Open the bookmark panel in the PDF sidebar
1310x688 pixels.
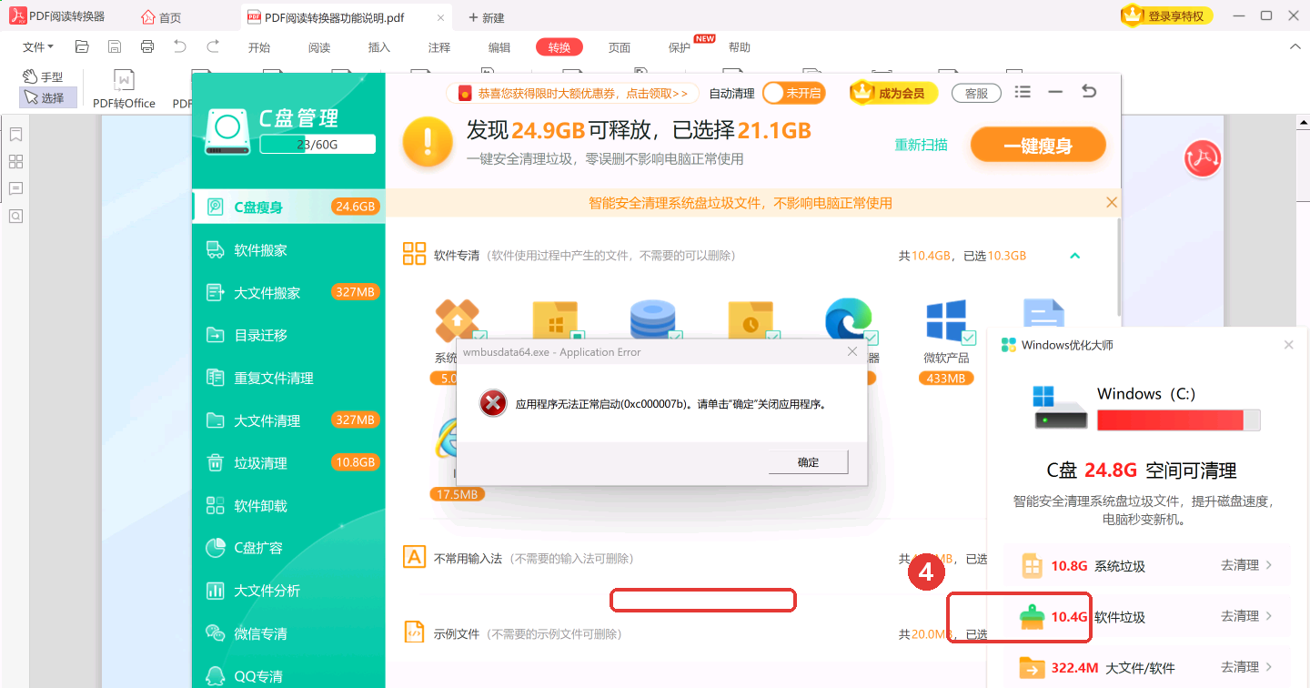tap(15, 135)
